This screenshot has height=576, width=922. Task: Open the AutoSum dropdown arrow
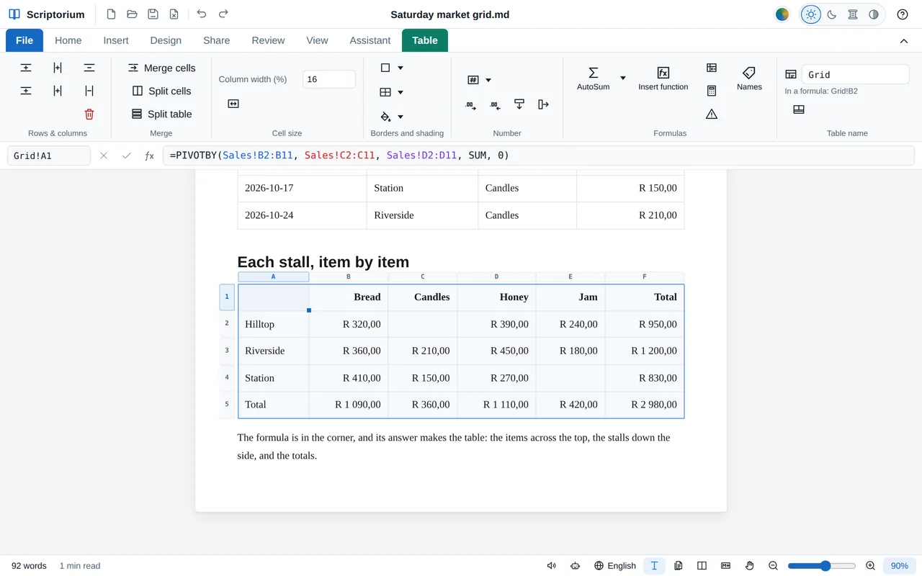(623, 78)
